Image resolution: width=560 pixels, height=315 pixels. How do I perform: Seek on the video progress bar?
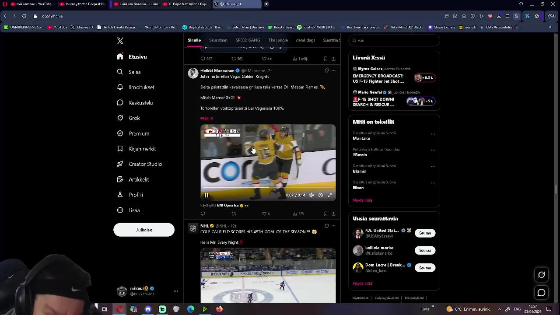coord(268,188)
